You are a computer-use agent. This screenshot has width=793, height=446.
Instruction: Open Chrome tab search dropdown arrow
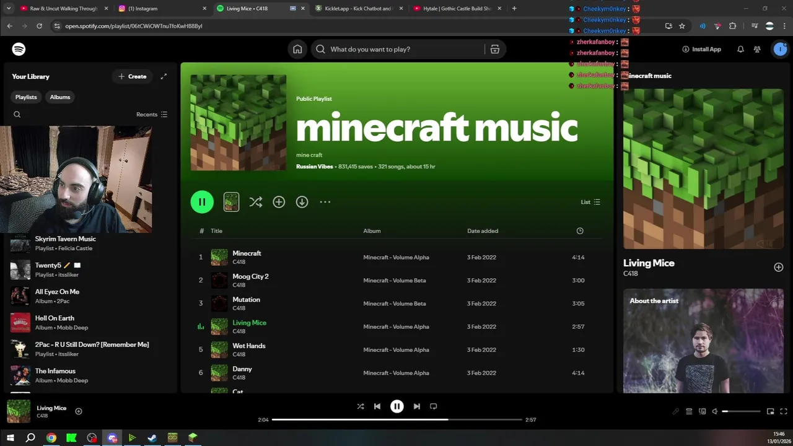tap(9, 9)
